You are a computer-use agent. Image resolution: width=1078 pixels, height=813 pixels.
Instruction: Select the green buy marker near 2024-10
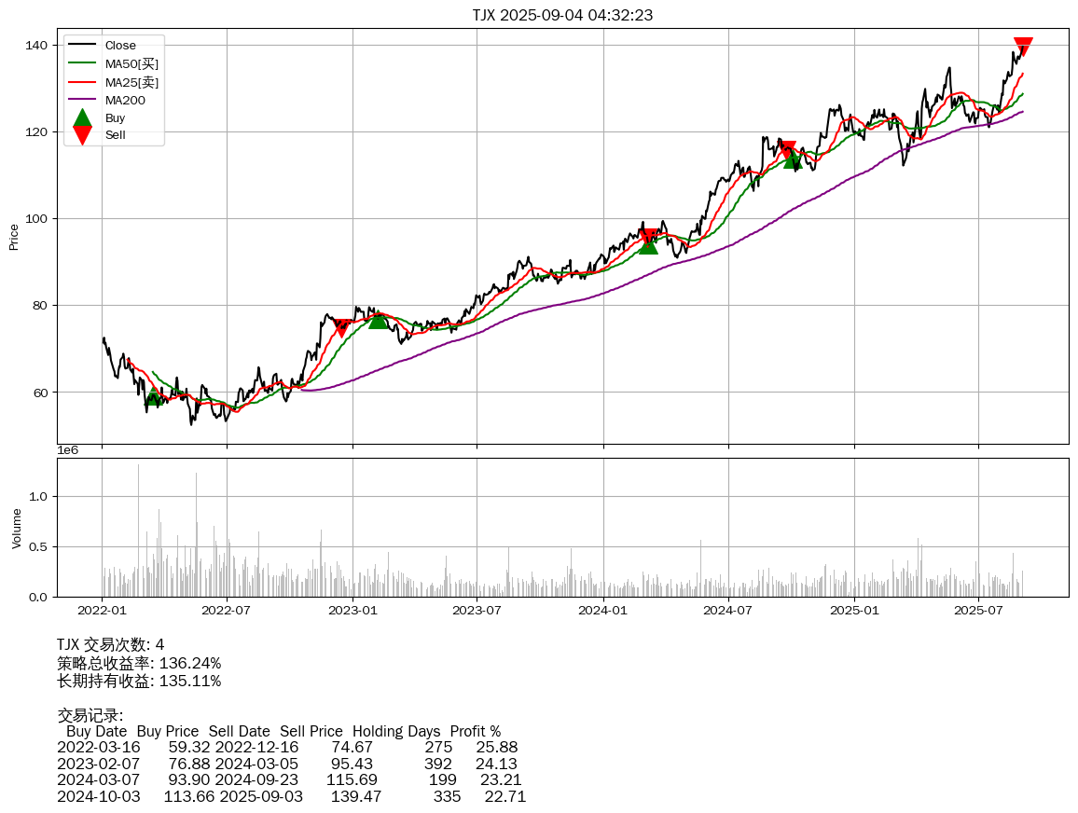793,161
